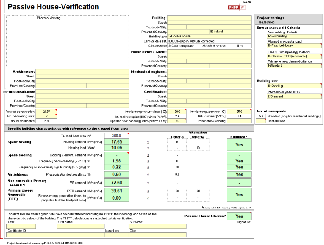Select the Primary energy demand criterion field

pyautogui.click(x=294, y=66)
